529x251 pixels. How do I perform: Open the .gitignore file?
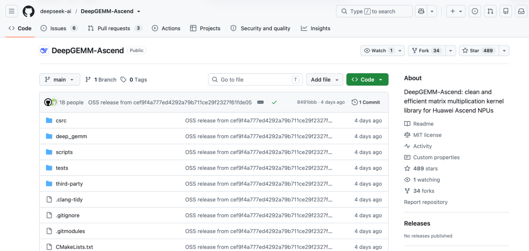click(x=68, y=215)
